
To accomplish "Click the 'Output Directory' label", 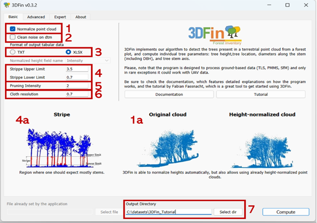I will (x=141, y=204).
